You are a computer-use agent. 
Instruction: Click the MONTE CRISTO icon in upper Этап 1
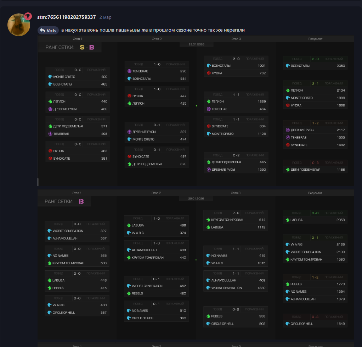point(50,77)
